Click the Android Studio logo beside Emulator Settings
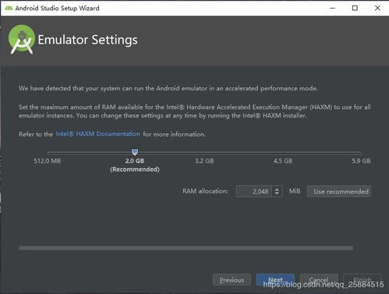The width and height of the screenshot is (389, 294). coord(22,40)
